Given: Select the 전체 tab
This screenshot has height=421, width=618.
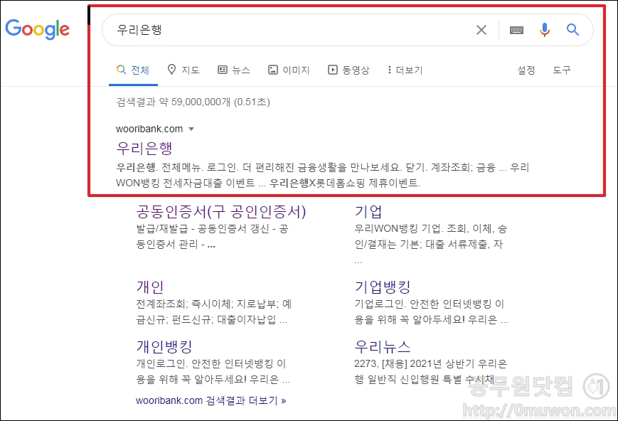Looking at the screenshot, I should [133, 70].
